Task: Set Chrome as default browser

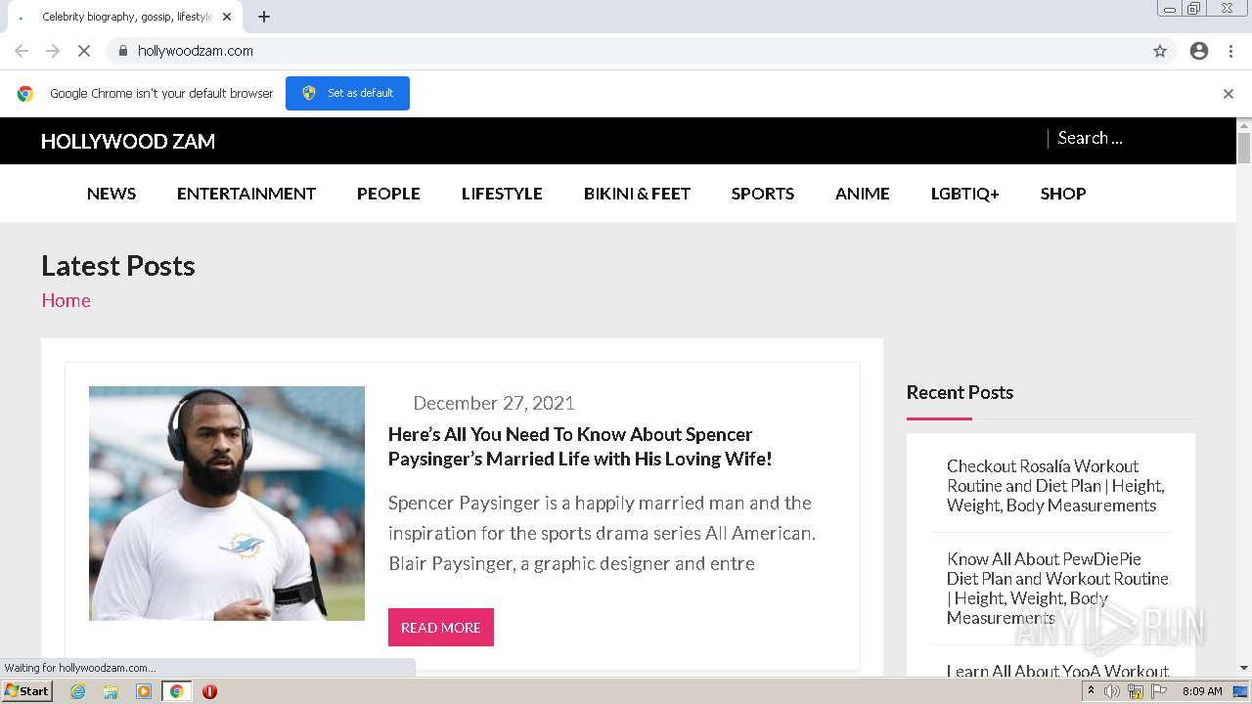Action: pos(347,93)
